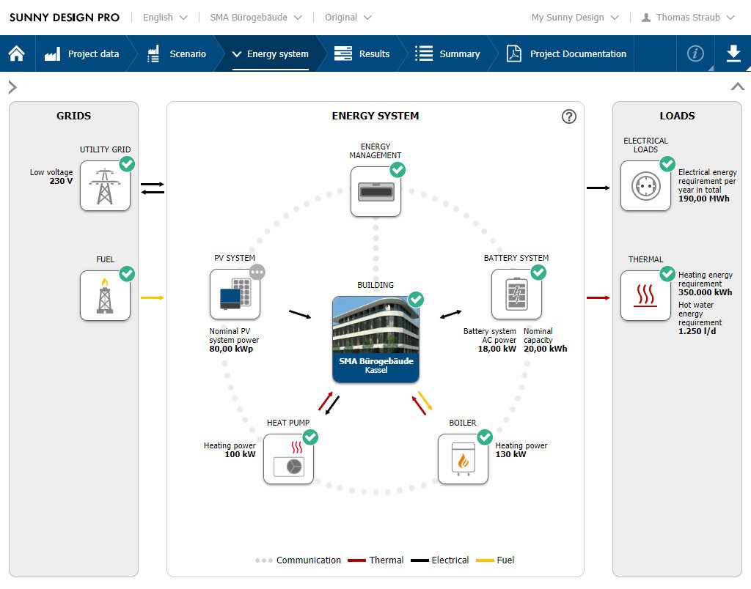
Task: Go to the home page icon
Action: tap(16, 53)
